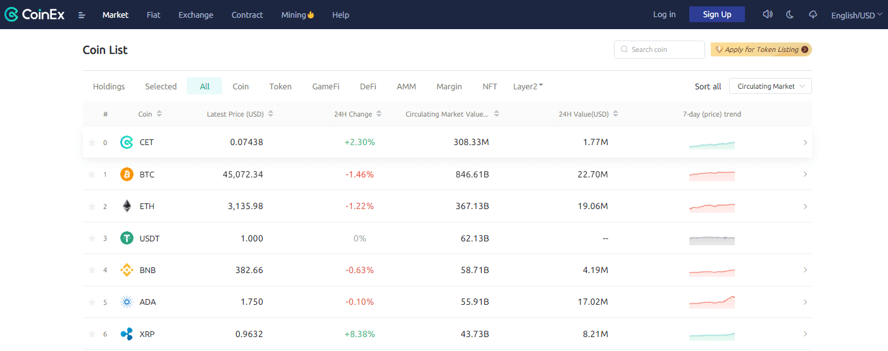Select the DeFi tab
Image resolution: width=888 pixels, height=351 pixels.
pos(368,86)
